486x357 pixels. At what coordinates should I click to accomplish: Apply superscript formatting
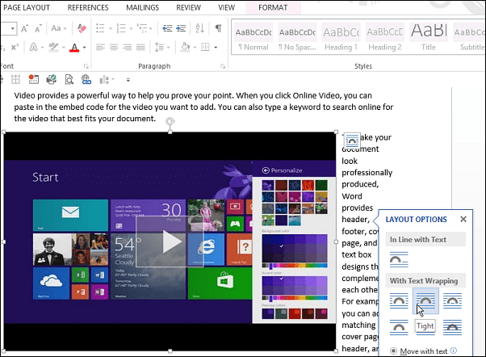[15, 47]
